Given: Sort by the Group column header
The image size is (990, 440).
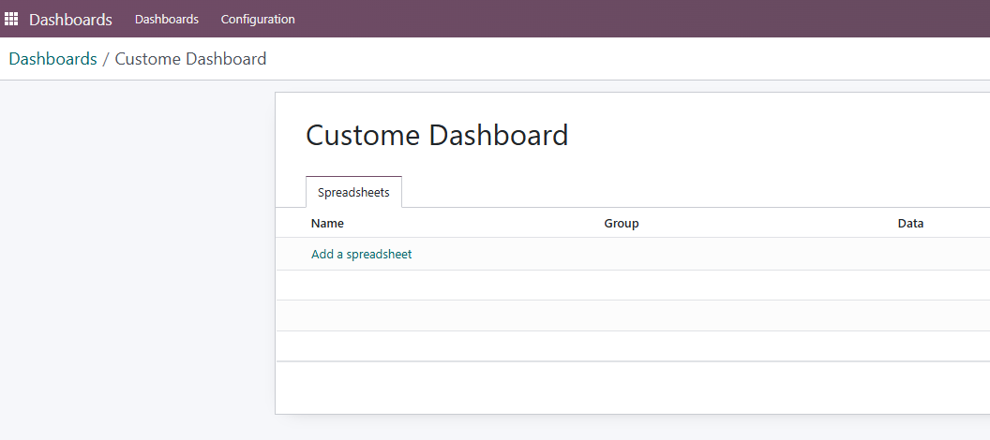Looking at the screenshot, I should (622, 223).
